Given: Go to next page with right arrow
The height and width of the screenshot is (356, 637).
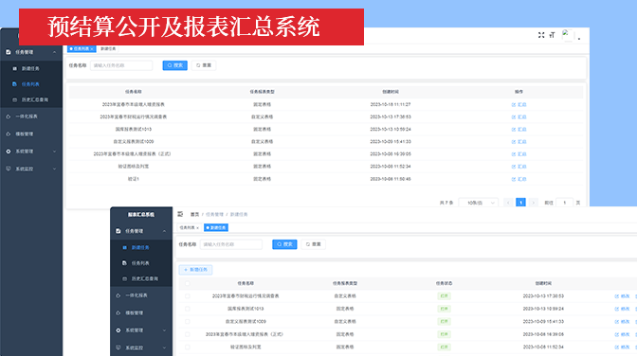Looking at the screenshot, I should tap(534, 203).
